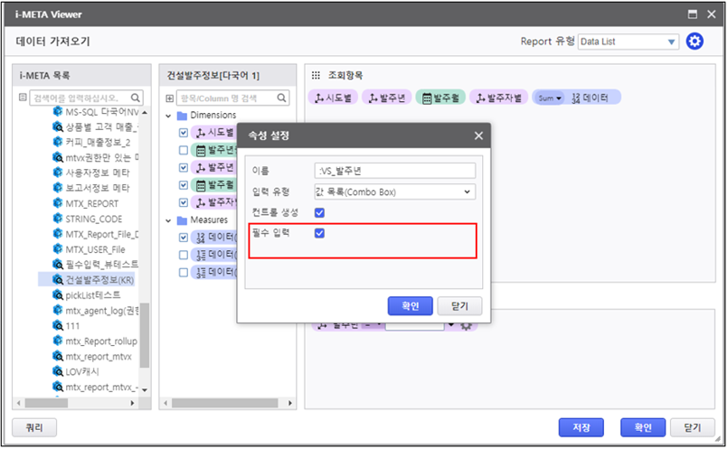Toggle the 컨트롤 생성 checkbox
The width and height of the screenshot is (728, 449).
click(318, 212)
